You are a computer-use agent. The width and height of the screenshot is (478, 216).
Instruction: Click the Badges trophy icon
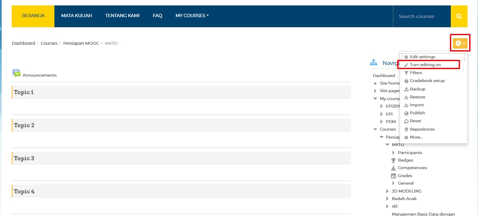(393, 160)
